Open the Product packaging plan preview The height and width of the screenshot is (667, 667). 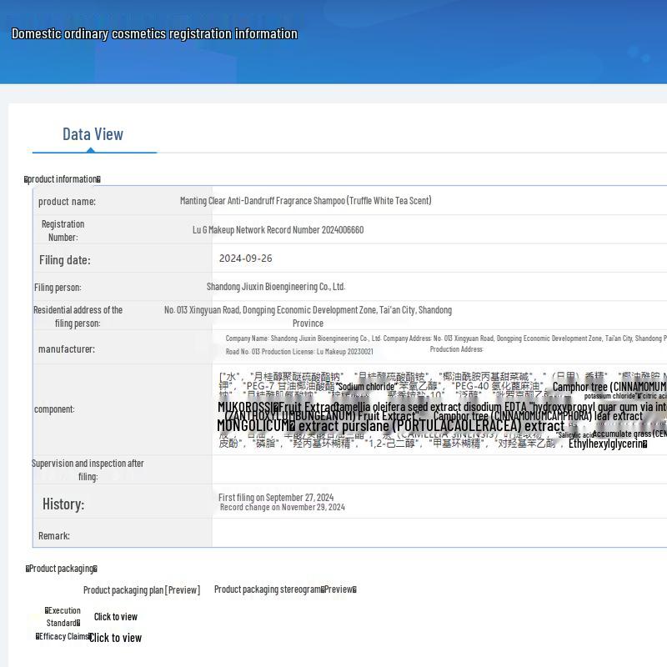141,590
